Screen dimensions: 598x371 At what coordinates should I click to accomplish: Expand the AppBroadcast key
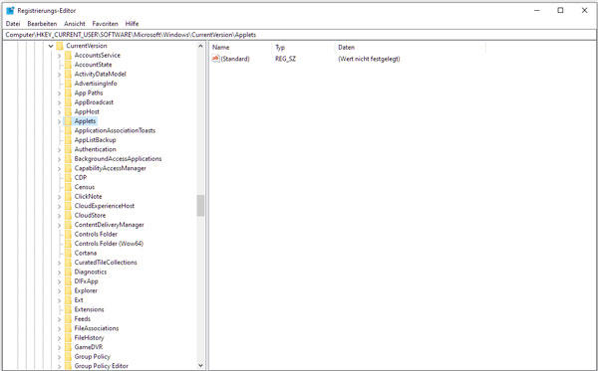(x=59, y=102)
